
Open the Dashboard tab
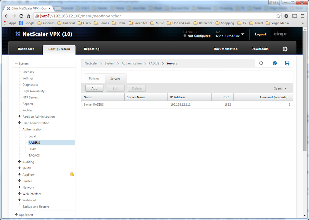coord(26,49)
